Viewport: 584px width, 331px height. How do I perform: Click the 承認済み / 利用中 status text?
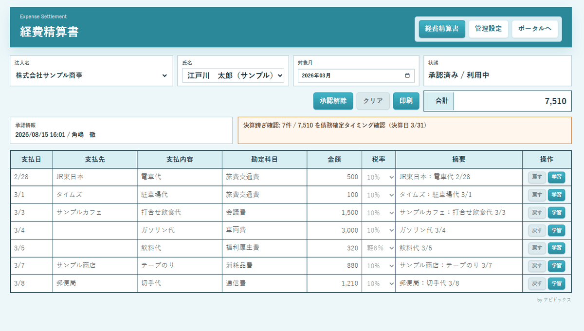pos(458,75)
